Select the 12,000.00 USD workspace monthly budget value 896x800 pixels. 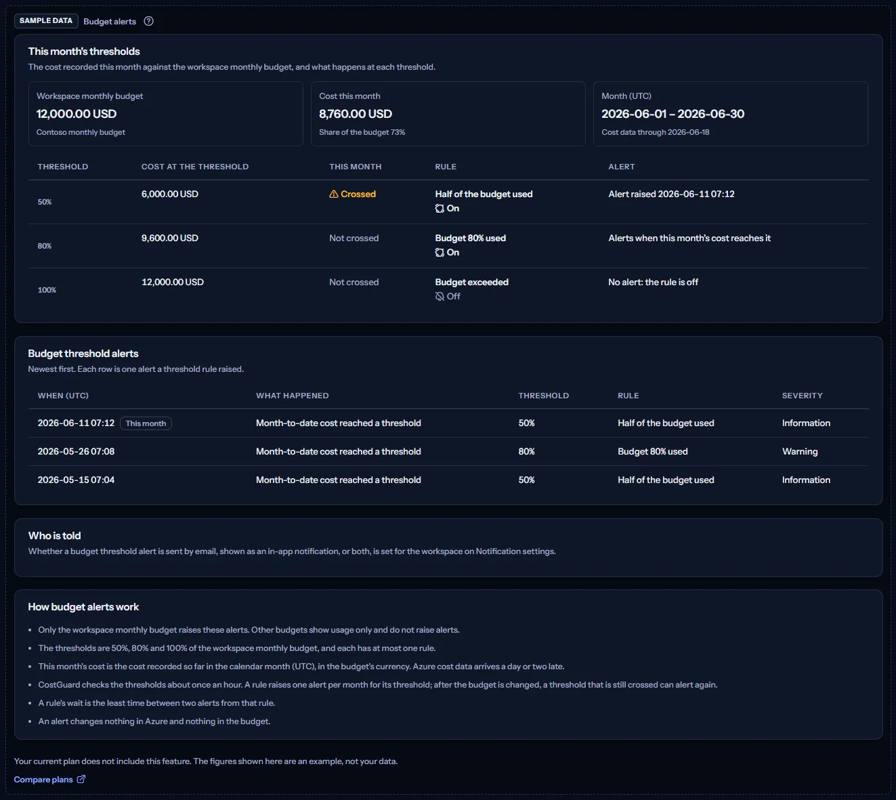pos(77,114)
